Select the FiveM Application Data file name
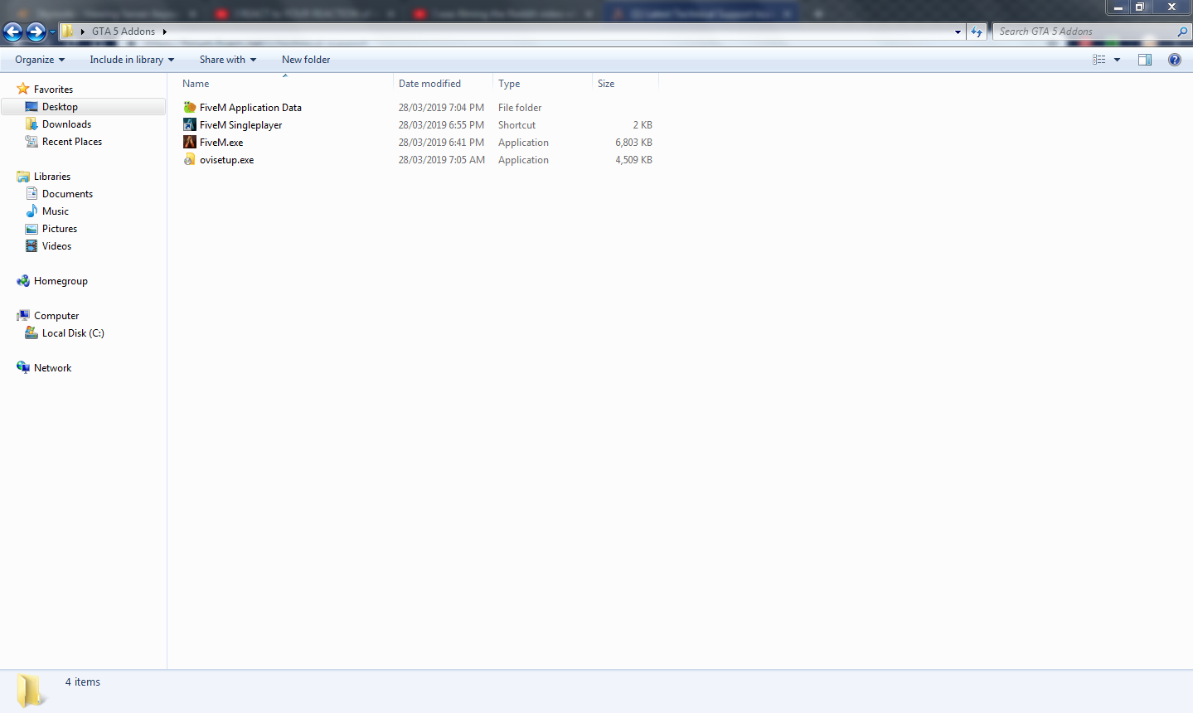The width and height of the screenshot is (1193, 713). pyautogui.click(x=250, y=108)
